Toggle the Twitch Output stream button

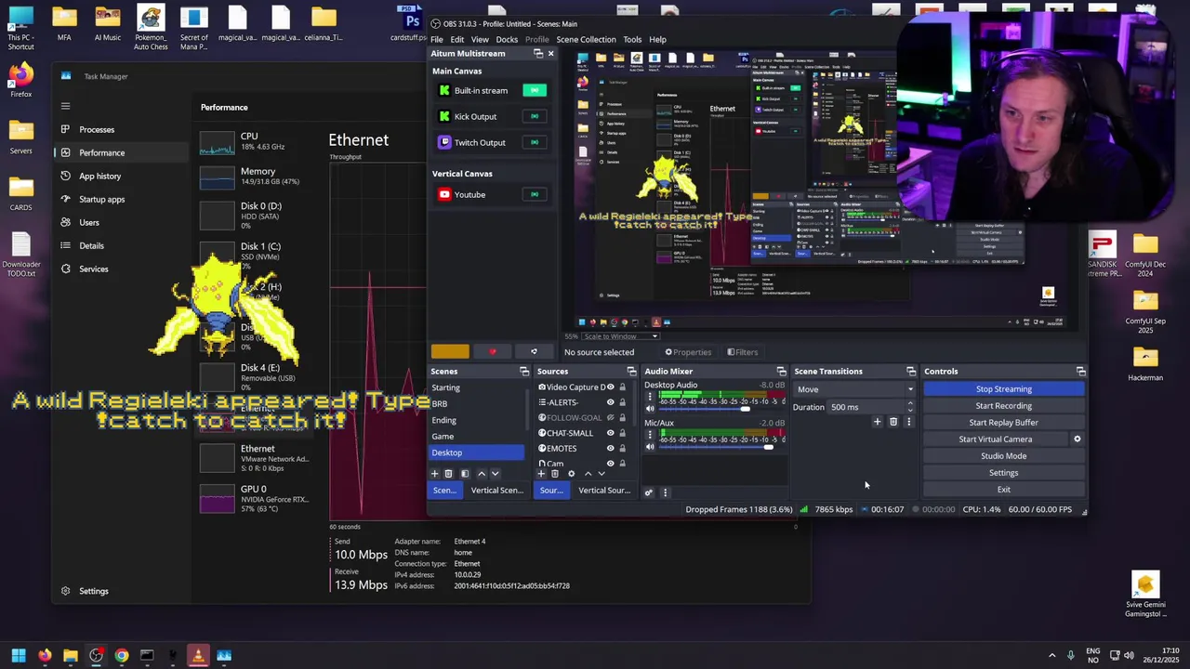(535, 142)
